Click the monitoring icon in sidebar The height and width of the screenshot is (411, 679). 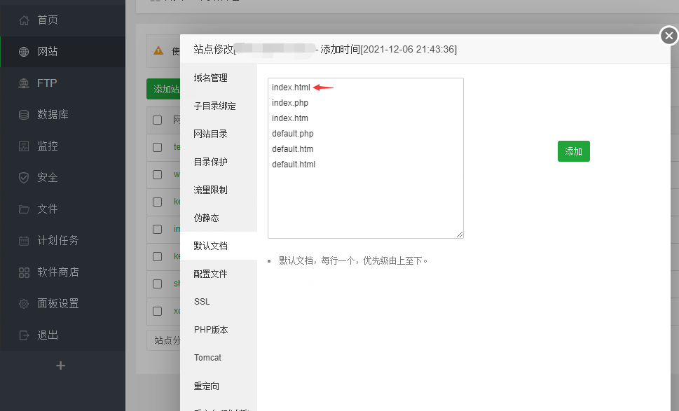click(24, 146)
